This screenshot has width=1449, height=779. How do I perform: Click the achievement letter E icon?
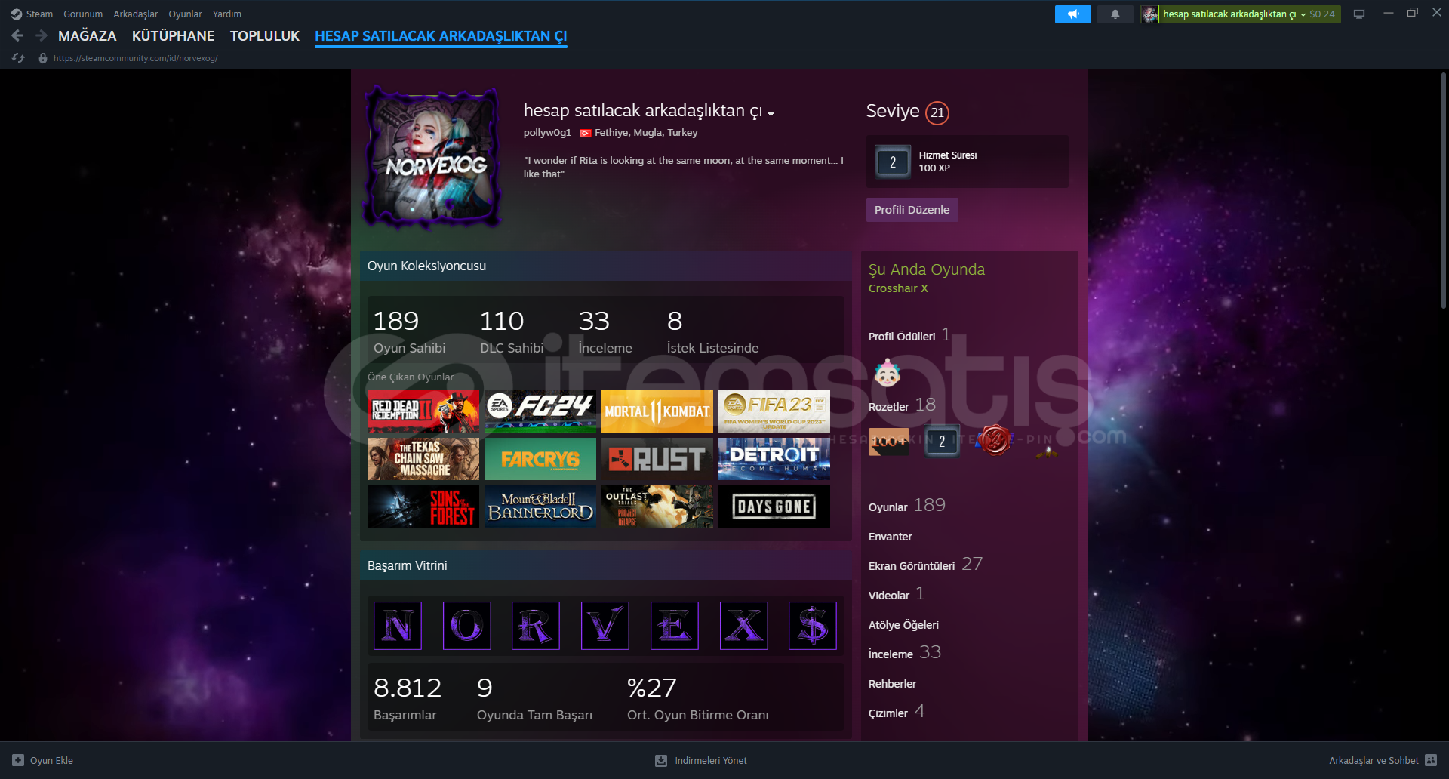pyautogui.click(x=675, y=626)
